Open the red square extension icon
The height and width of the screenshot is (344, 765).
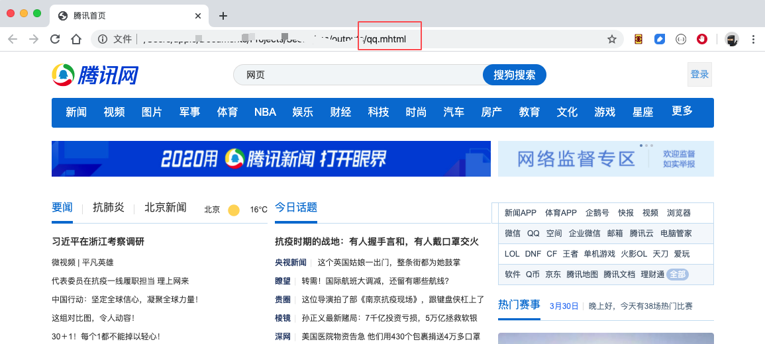(638, 40)
